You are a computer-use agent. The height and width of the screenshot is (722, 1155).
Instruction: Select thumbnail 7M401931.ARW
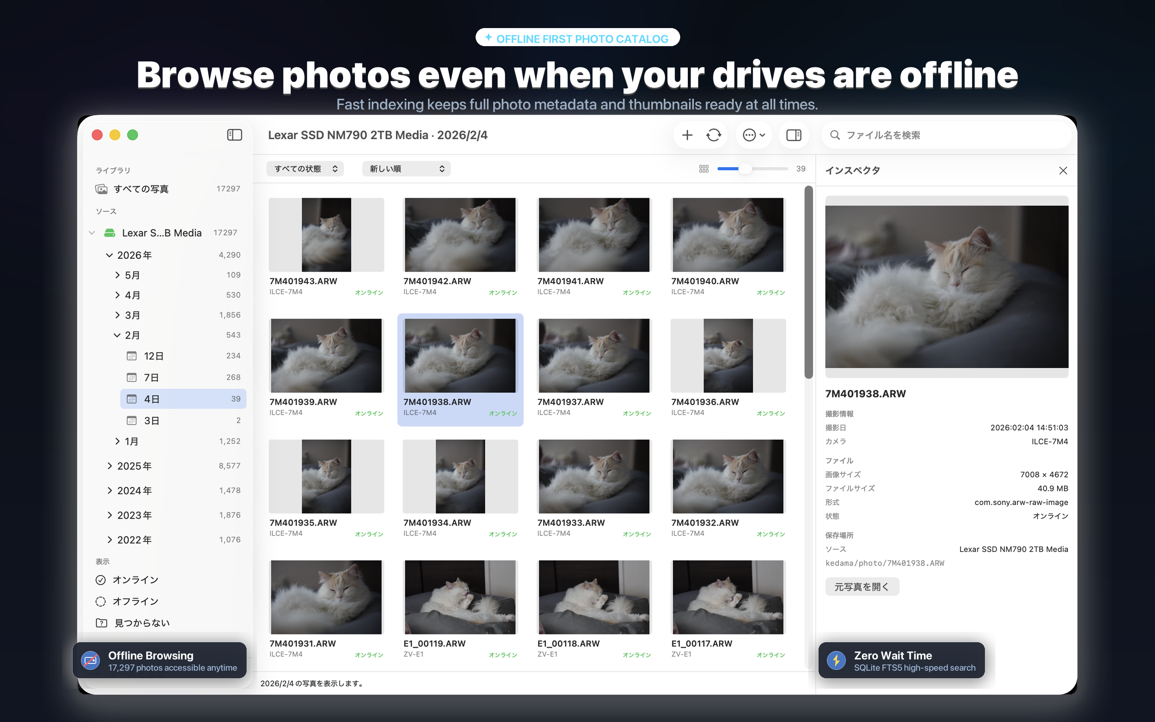pyautogui.click(x=326, y=597)
